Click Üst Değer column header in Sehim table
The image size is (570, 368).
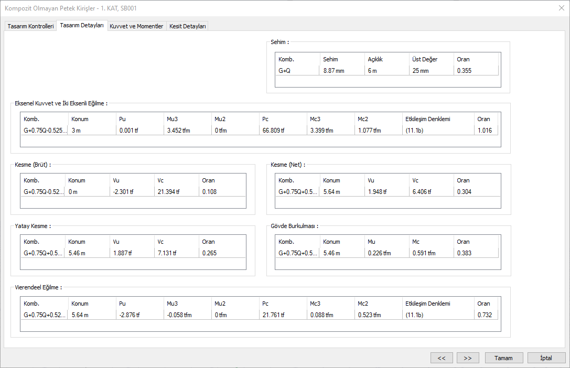point(425,59)
